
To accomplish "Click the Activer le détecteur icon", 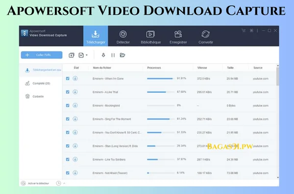I will pyautogui.click(x=23, y=183).
